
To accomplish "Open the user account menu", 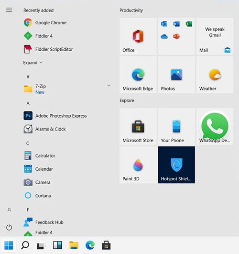I will pyautogui.click(x=9, y=210).
